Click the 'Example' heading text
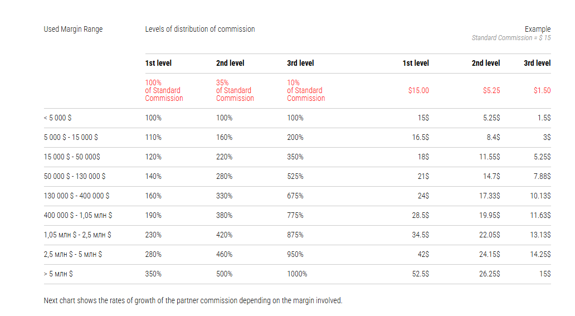This screenshot has width=575, height=316. pos(537,29)
